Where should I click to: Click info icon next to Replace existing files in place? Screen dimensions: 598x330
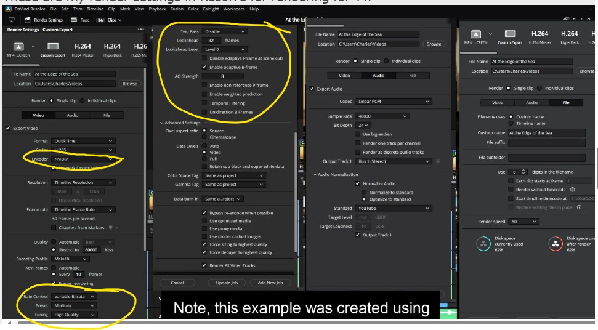(x=580, y=207)
